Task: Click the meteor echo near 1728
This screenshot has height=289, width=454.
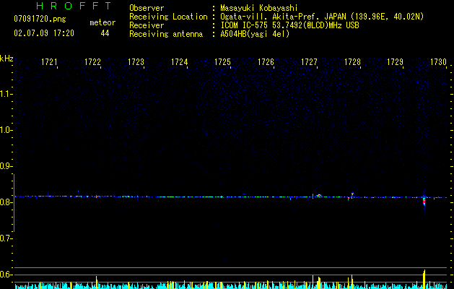Action: pos(352,195)
